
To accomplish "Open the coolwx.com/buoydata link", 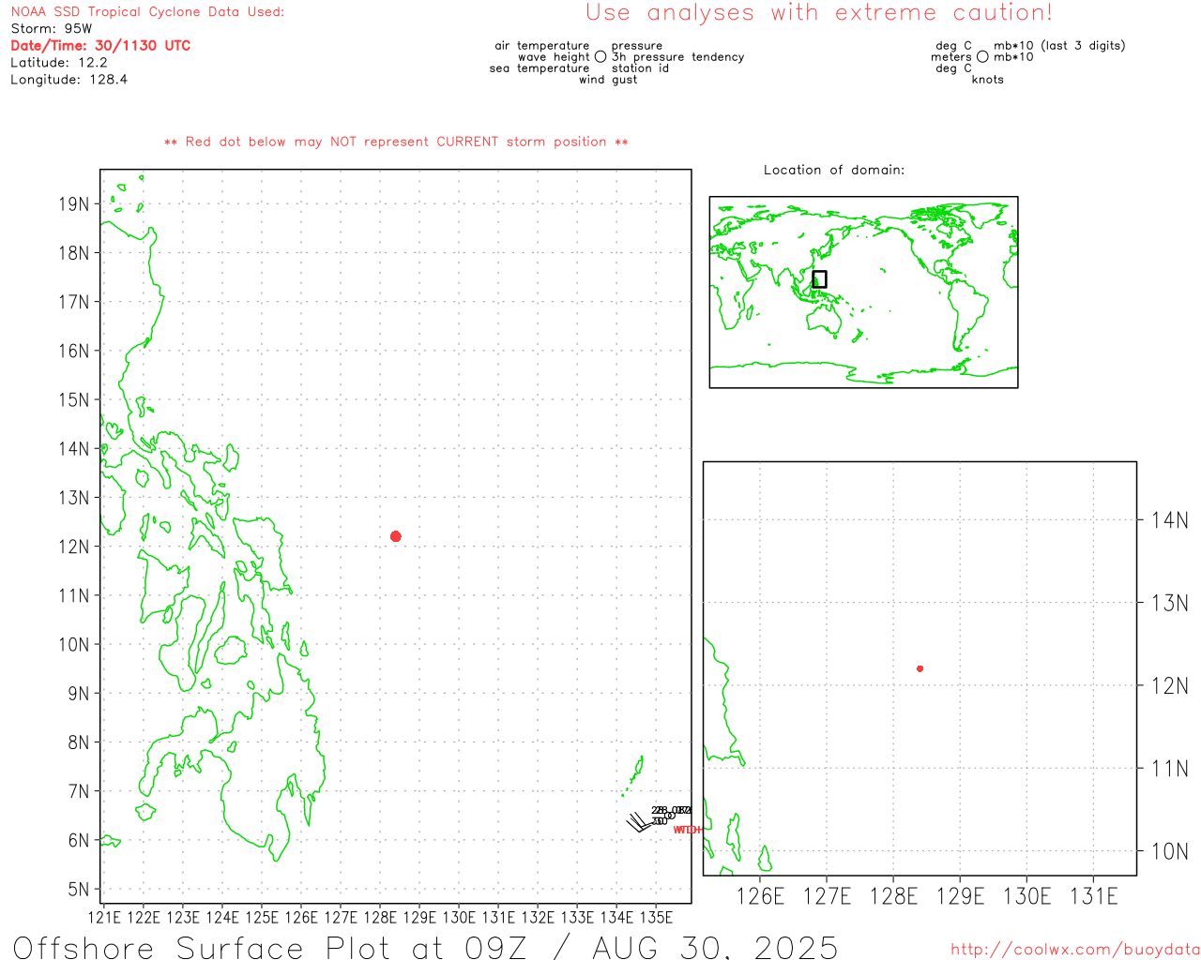I will 1075,950.
